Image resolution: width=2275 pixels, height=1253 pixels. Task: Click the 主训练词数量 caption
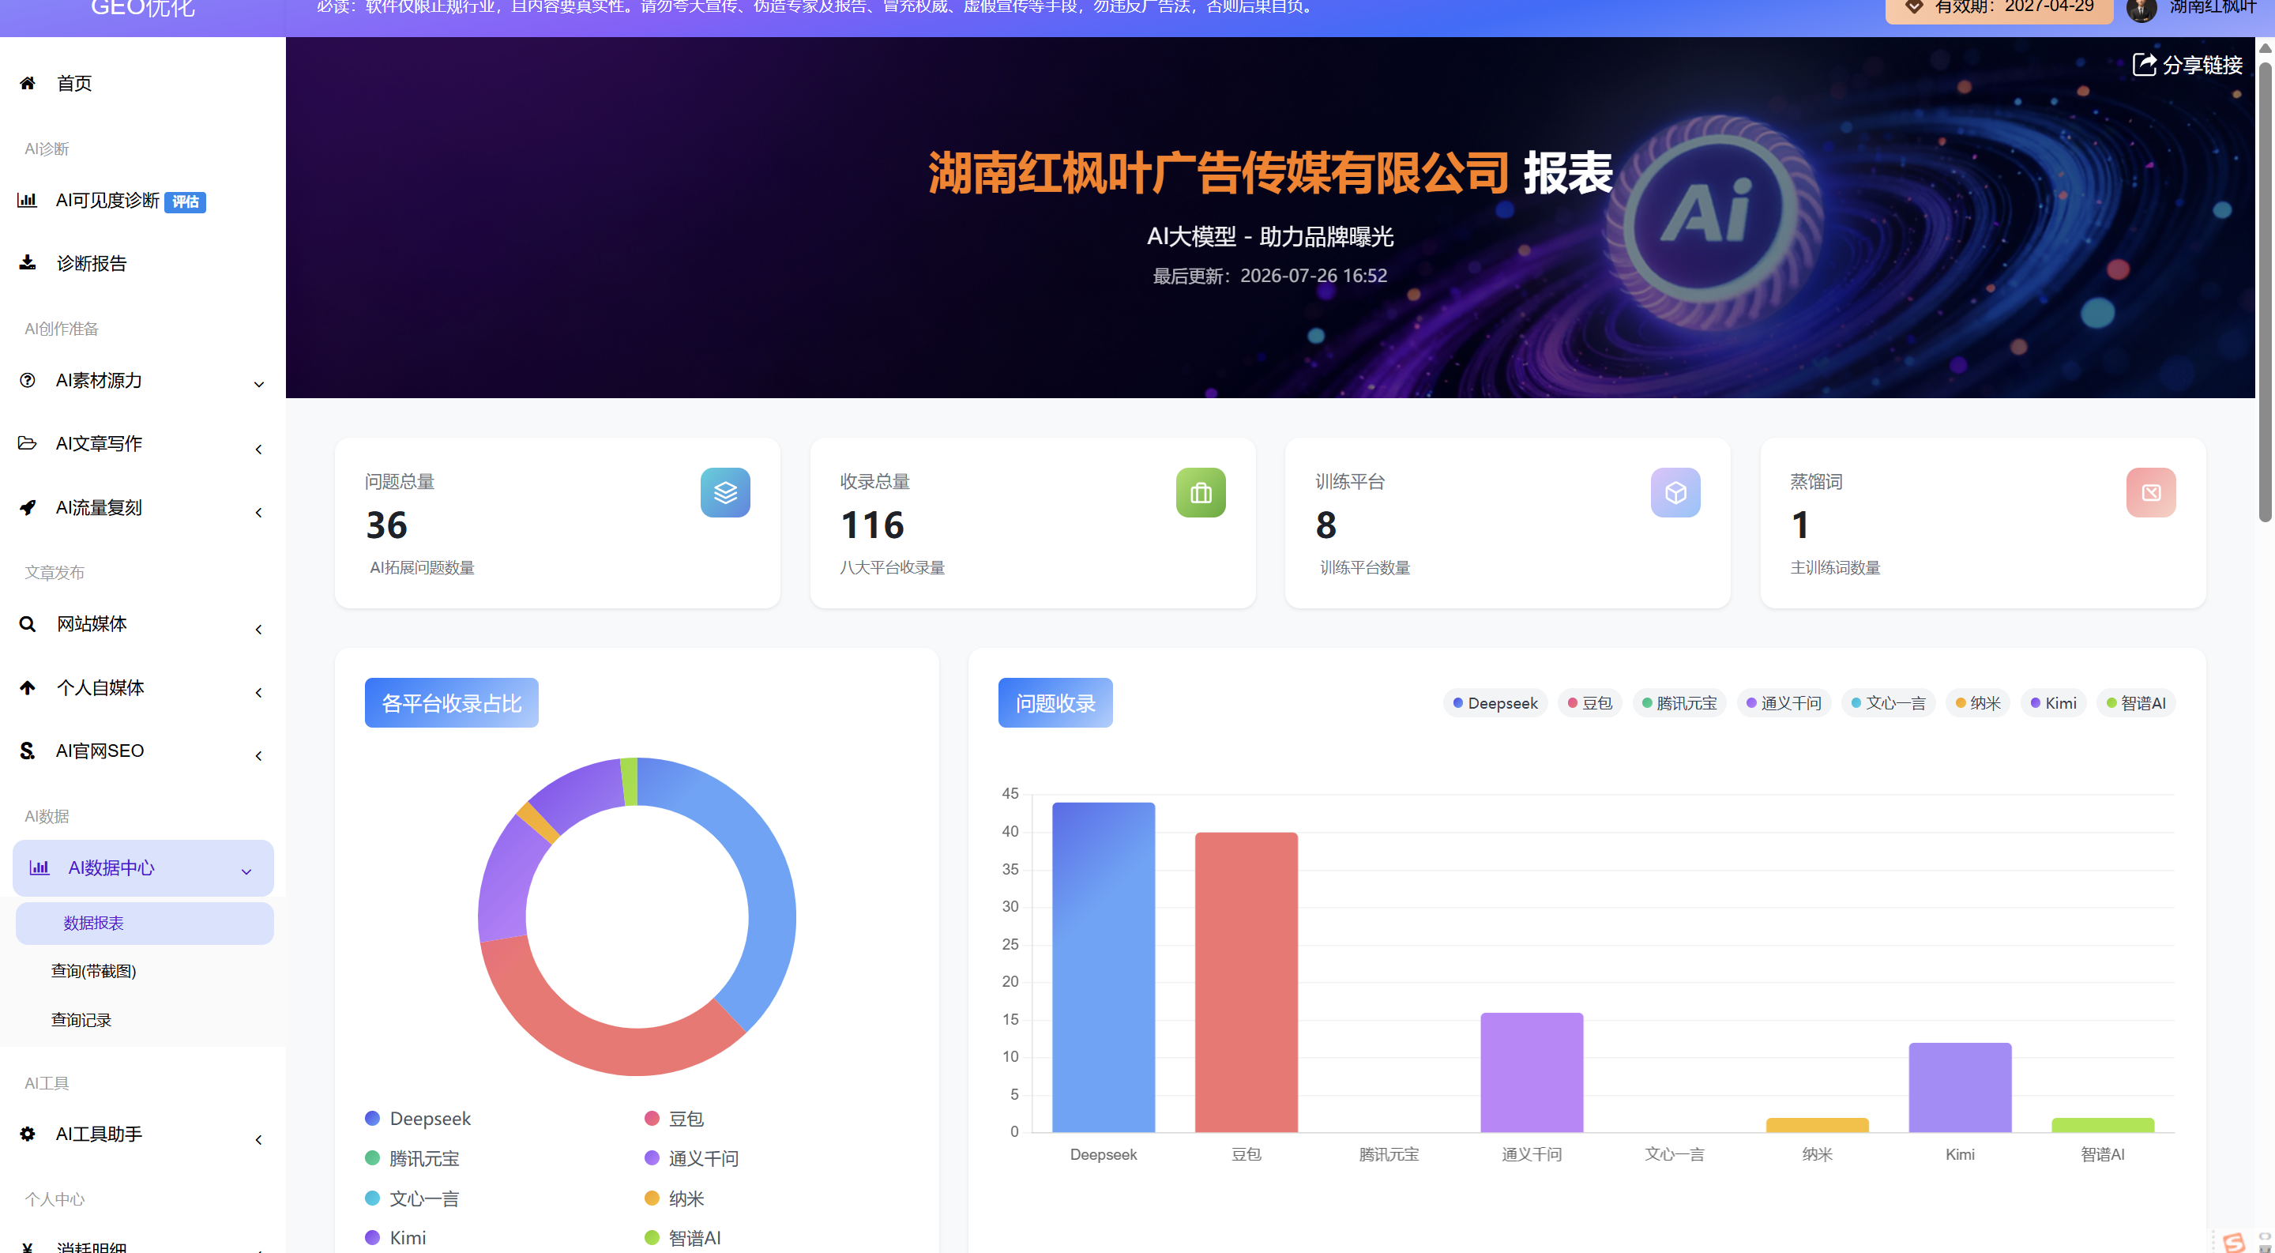[x=1835, y=568]
